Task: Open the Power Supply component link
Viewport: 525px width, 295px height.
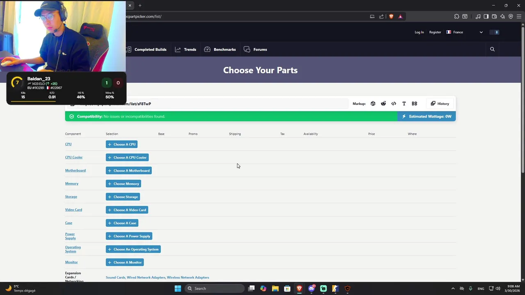Action: pyautogui.click(x=71, y=236)
